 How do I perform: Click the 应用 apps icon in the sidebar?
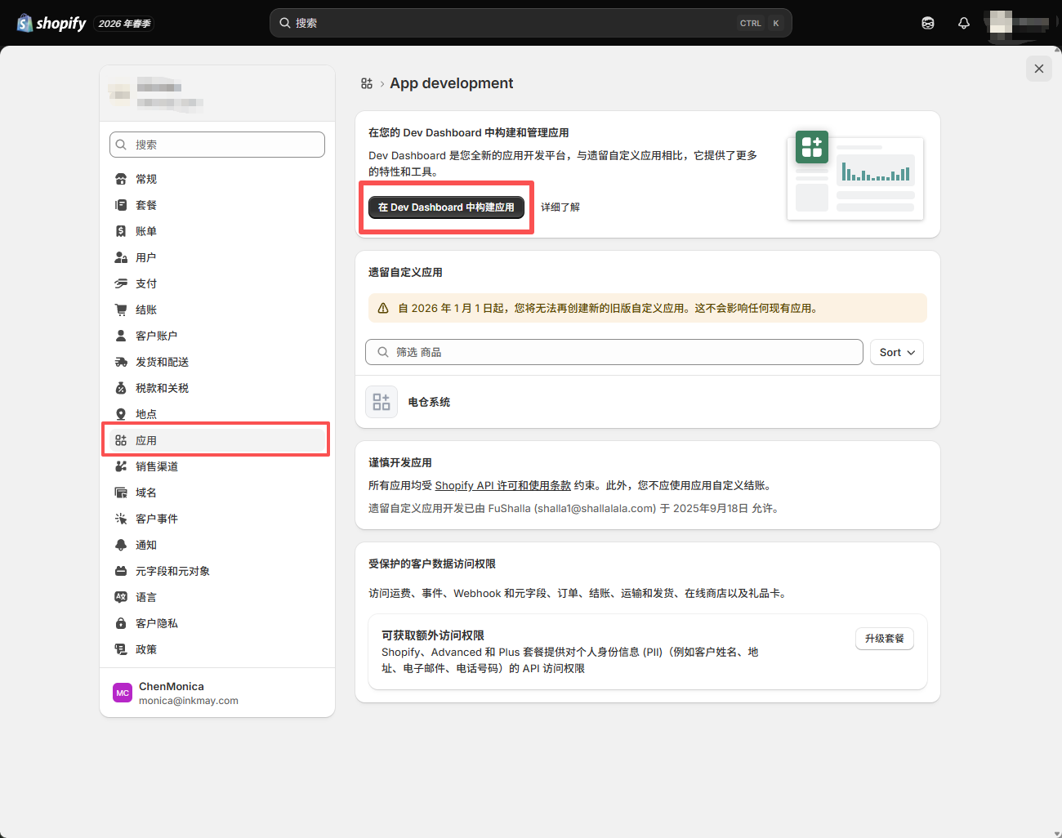click(x=121, y=440)
